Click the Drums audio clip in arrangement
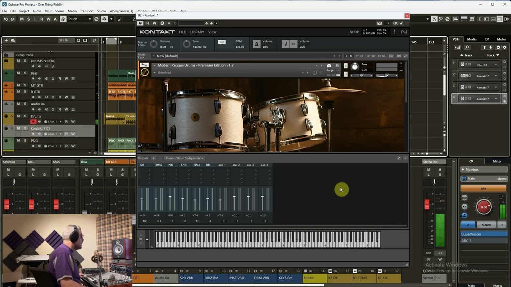Screen dimensions: 511x287 click(x=115, y=119)
